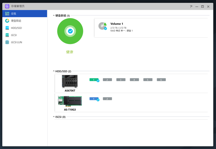
Task: Select green drive bay 1 of AS6706T
Action: point(94,80)
